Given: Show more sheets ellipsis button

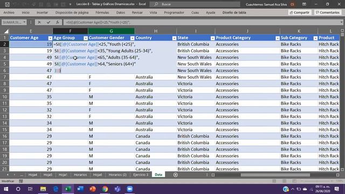Looking at the screenshot, I should pyautogui.click(x=22, y=175).
